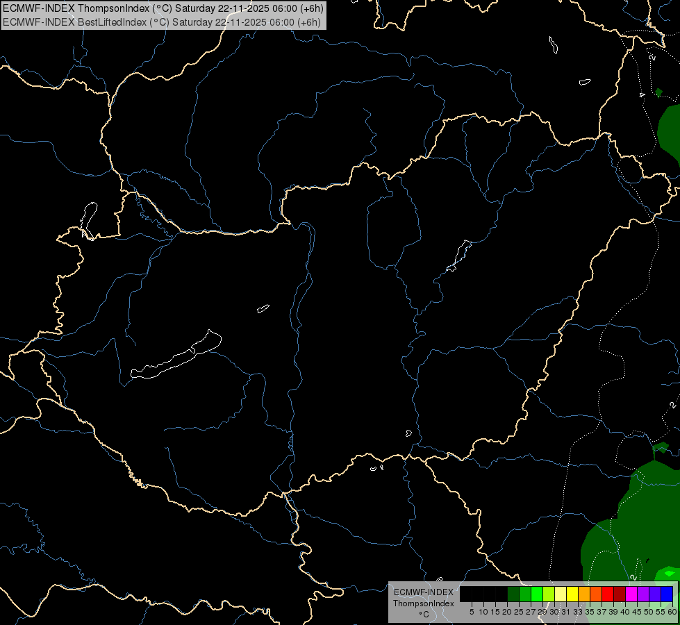Viewport: 680px width, 625px height.
Task: Click the 'ECMWF-INDEX' label in the legend
Action: click(423, 592)
